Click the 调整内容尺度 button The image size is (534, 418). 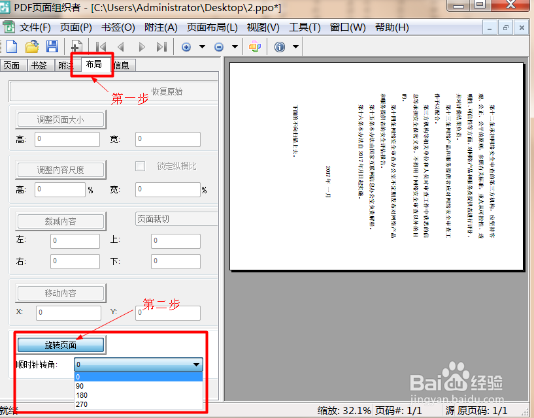(x=61, y=170)
